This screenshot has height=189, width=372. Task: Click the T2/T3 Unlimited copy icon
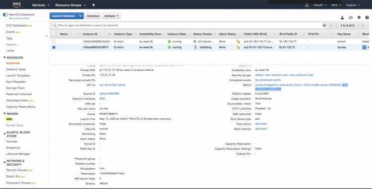coord(269,108)
